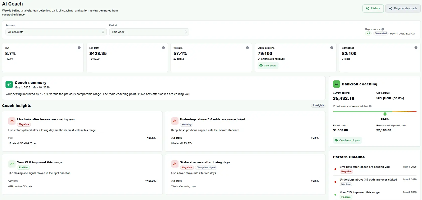The height and width of the screenshot is (200, 422).
Task: Open timeline entry Underdogs above 3.0 odds
Action: click(368, 180)
